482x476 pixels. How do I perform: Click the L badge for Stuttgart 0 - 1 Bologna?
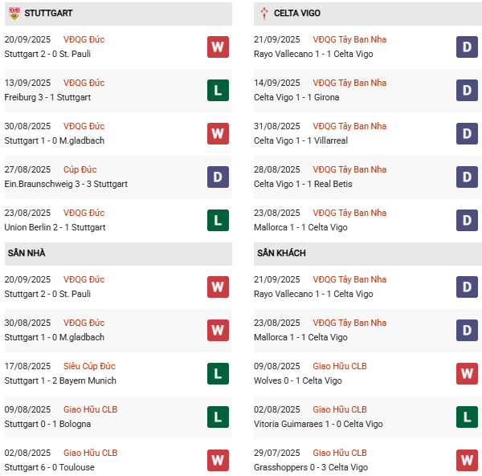point(218,417)
